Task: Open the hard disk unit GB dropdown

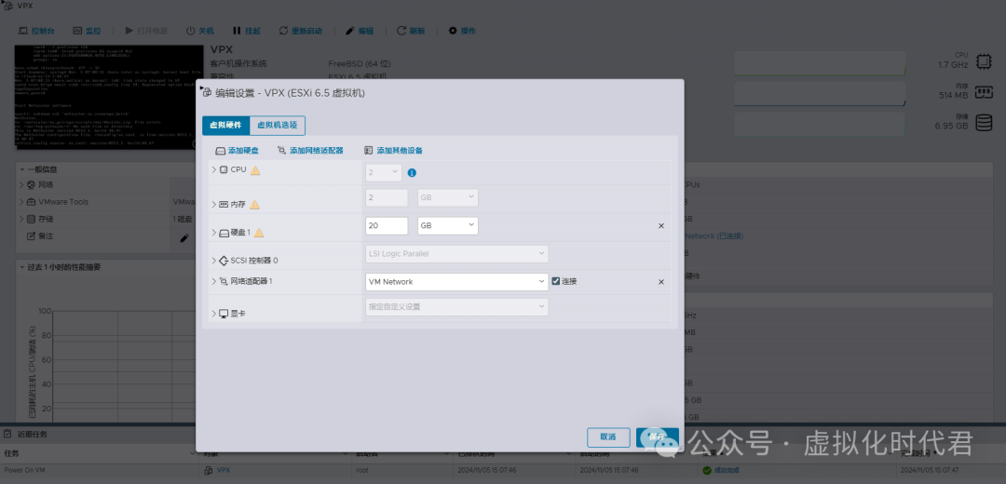Action: pos(448,225)
